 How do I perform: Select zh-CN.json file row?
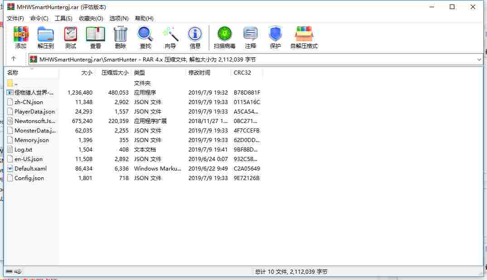[x=133, y=102]
